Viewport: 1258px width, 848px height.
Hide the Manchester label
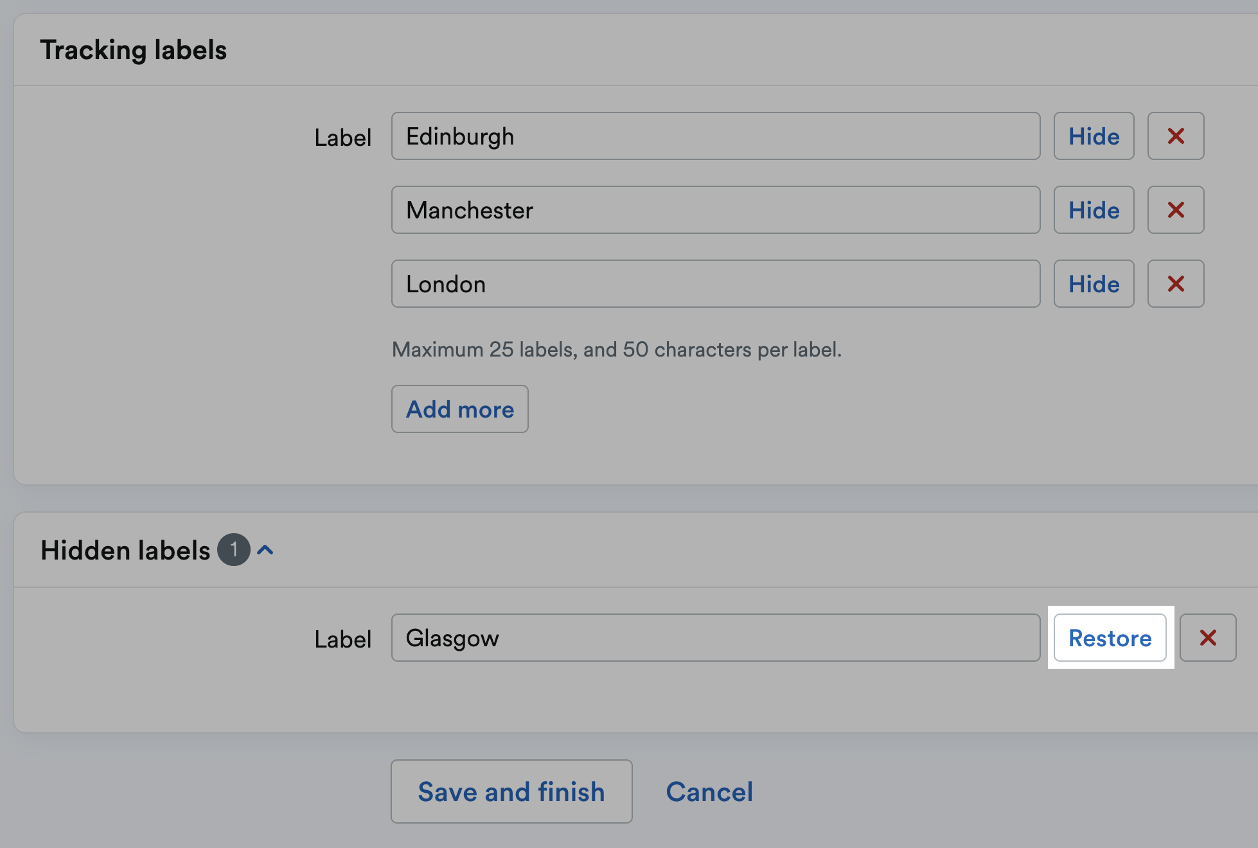[1094, 210]
